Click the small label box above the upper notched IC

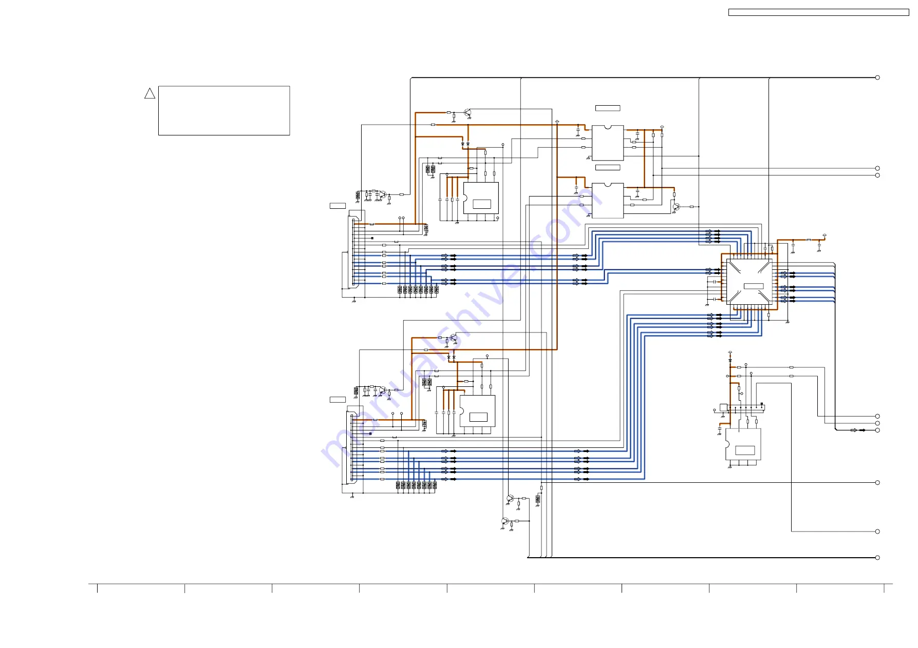click(608, 108)
